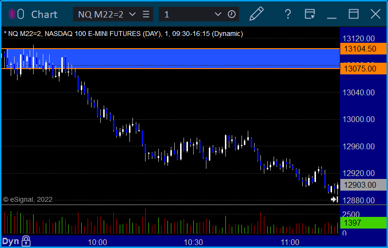Open the symbol list menu icon
This screenshot has height=248, width=388.
[146, 14]
